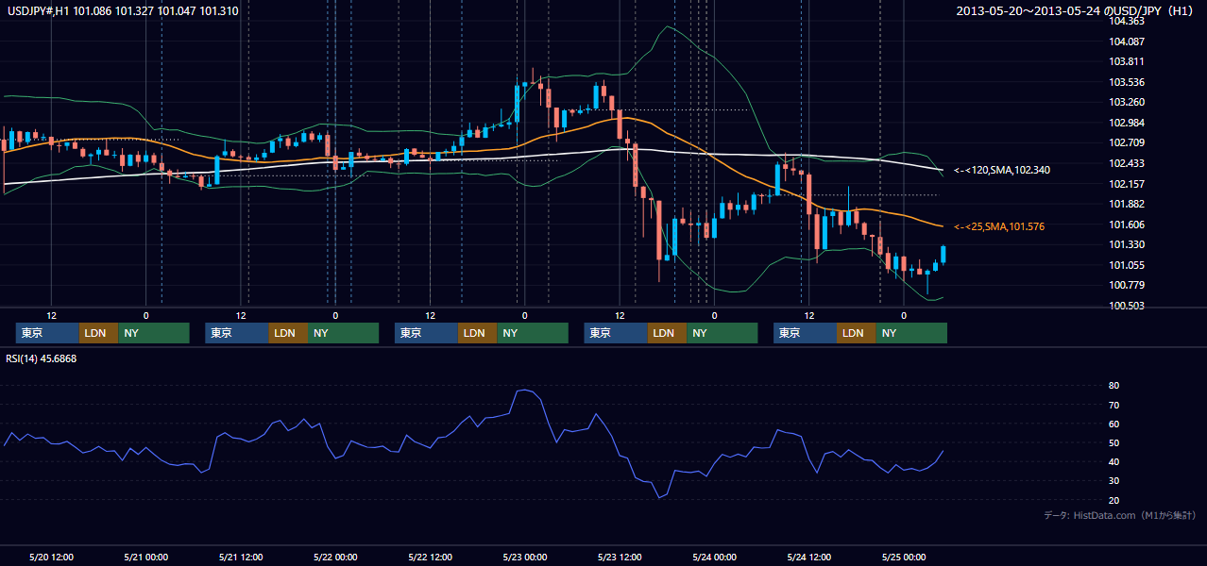
Task: Click the NY session box for 5/24
Action: pos(911,333)
